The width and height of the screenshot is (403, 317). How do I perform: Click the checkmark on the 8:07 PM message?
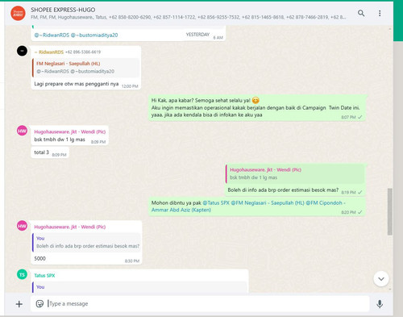coord(360,117)
